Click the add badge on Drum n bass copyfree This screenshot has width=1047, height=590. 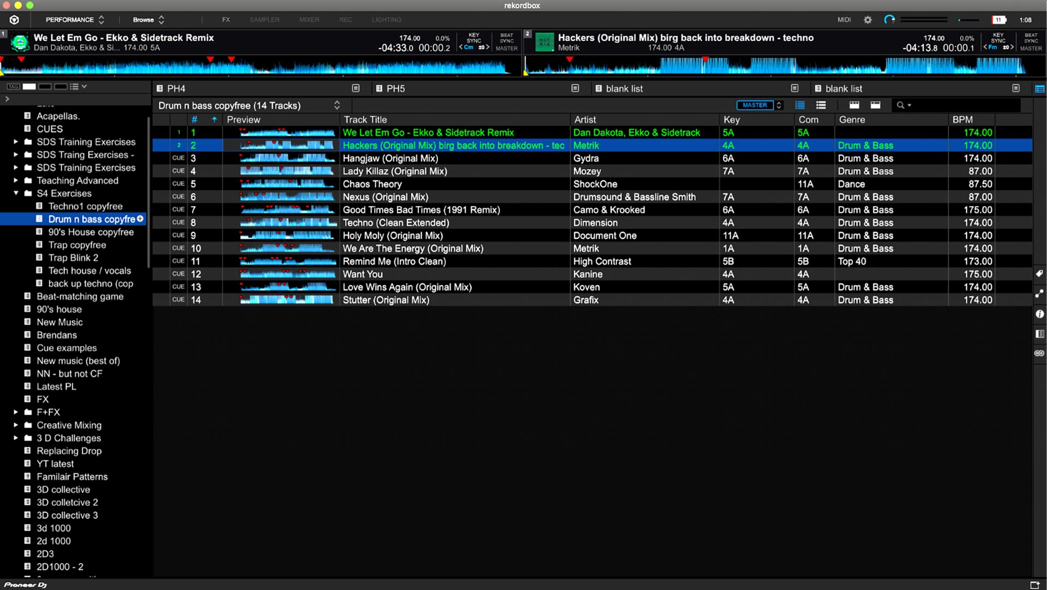click(x=140, y=219)
